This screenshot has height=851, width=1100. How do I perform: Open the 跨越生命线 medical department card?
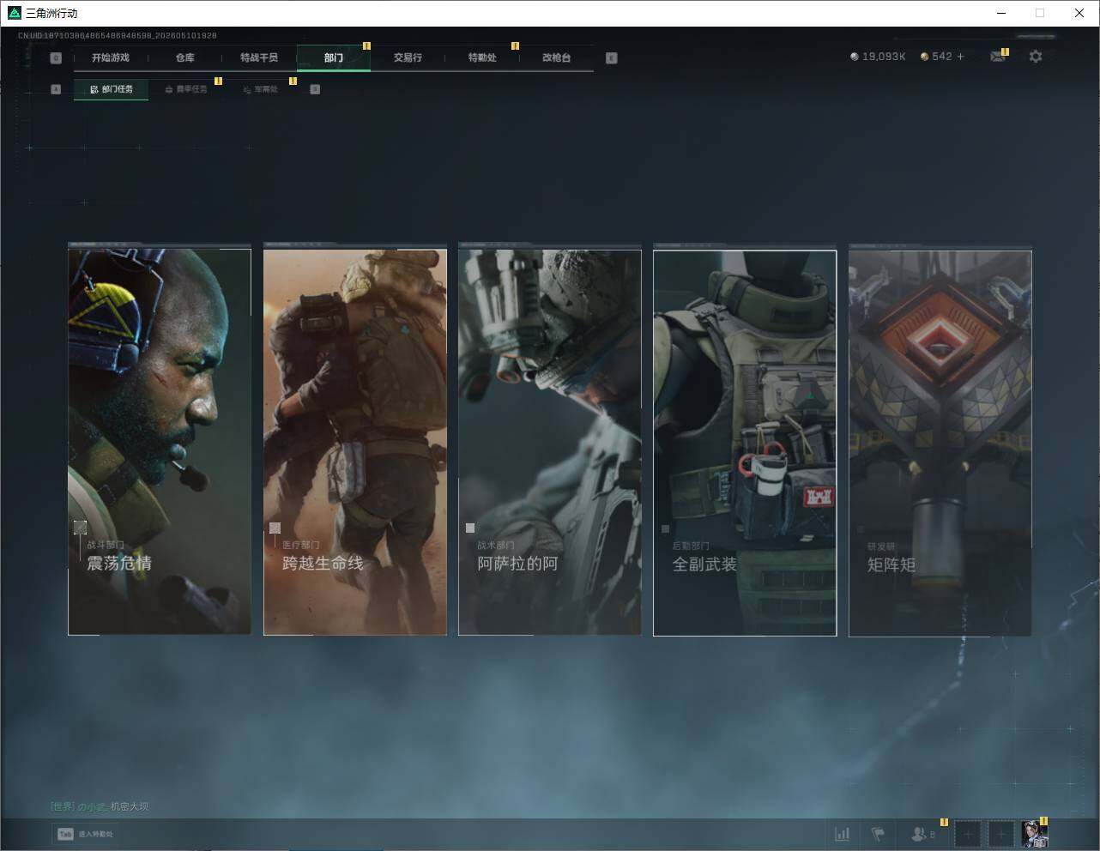(355, 442)
